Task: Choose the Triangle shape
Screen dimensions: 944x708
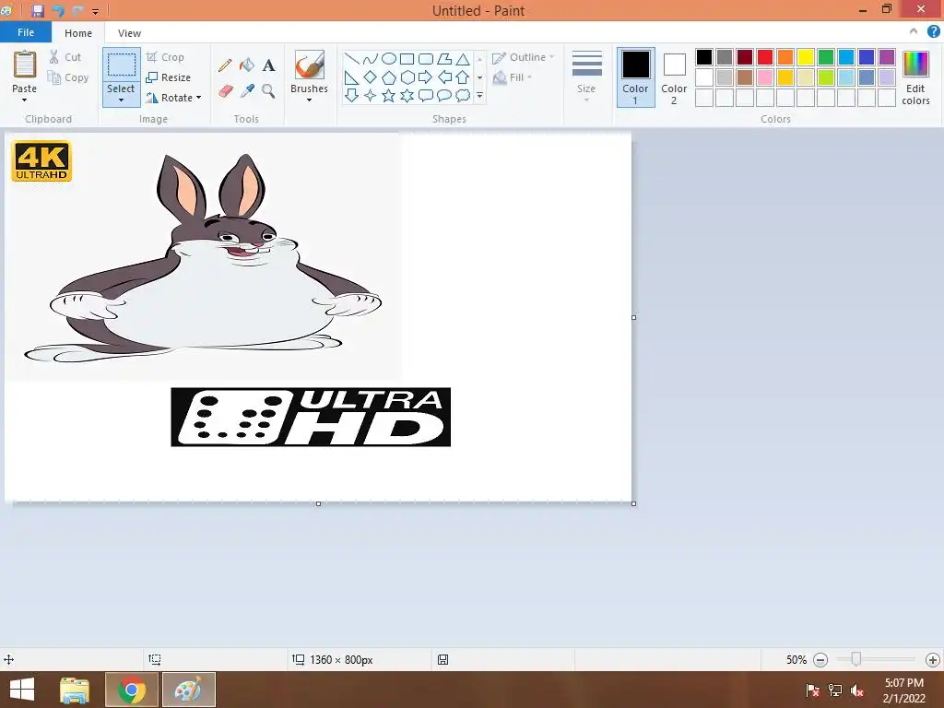Action: pos(463,58)
